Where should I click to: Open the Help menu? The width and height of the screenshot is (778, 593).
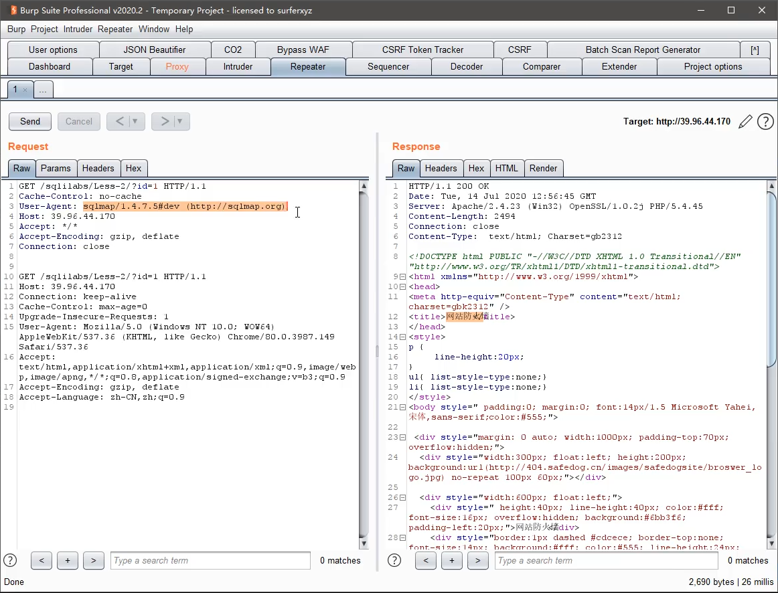[x=184, y=29]
